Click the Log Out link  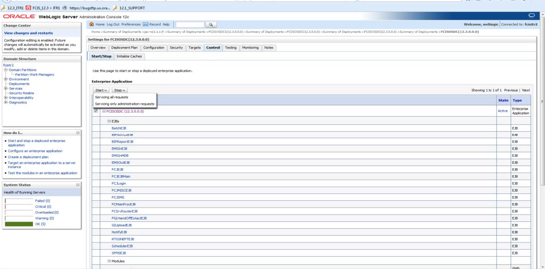coord(113,24)
